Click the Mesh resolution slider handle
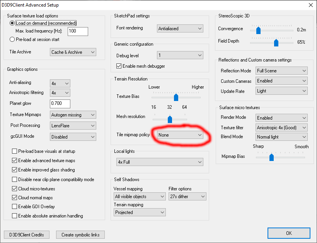 click(x=170, y=119)
